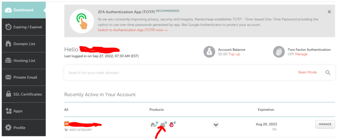
Task: Click the hosting server icon under Products
Action: tap(163, 125)
